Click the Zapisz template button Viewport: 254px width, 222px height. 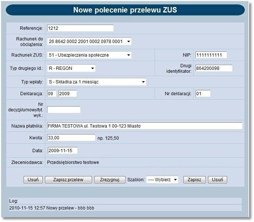point(194,180)
